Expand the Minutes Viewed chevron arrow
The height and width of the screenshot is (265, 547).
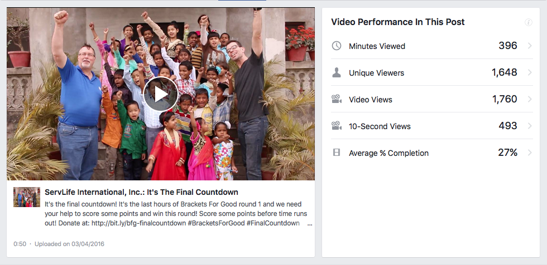point(529,46)
